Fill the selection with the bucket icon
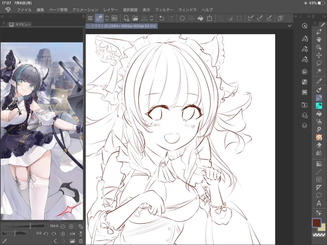Viewport: 327px width, 245px height. (200, 18)
